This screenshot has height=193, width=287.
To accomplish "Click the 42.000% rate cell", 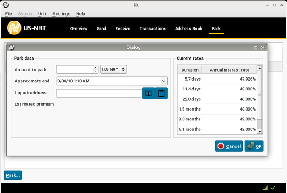I will pyautogui.click(x=230, y=129).
